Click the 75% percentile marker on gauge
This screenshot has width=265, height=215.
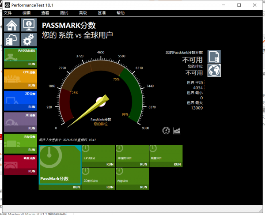[x=116, y=79]
